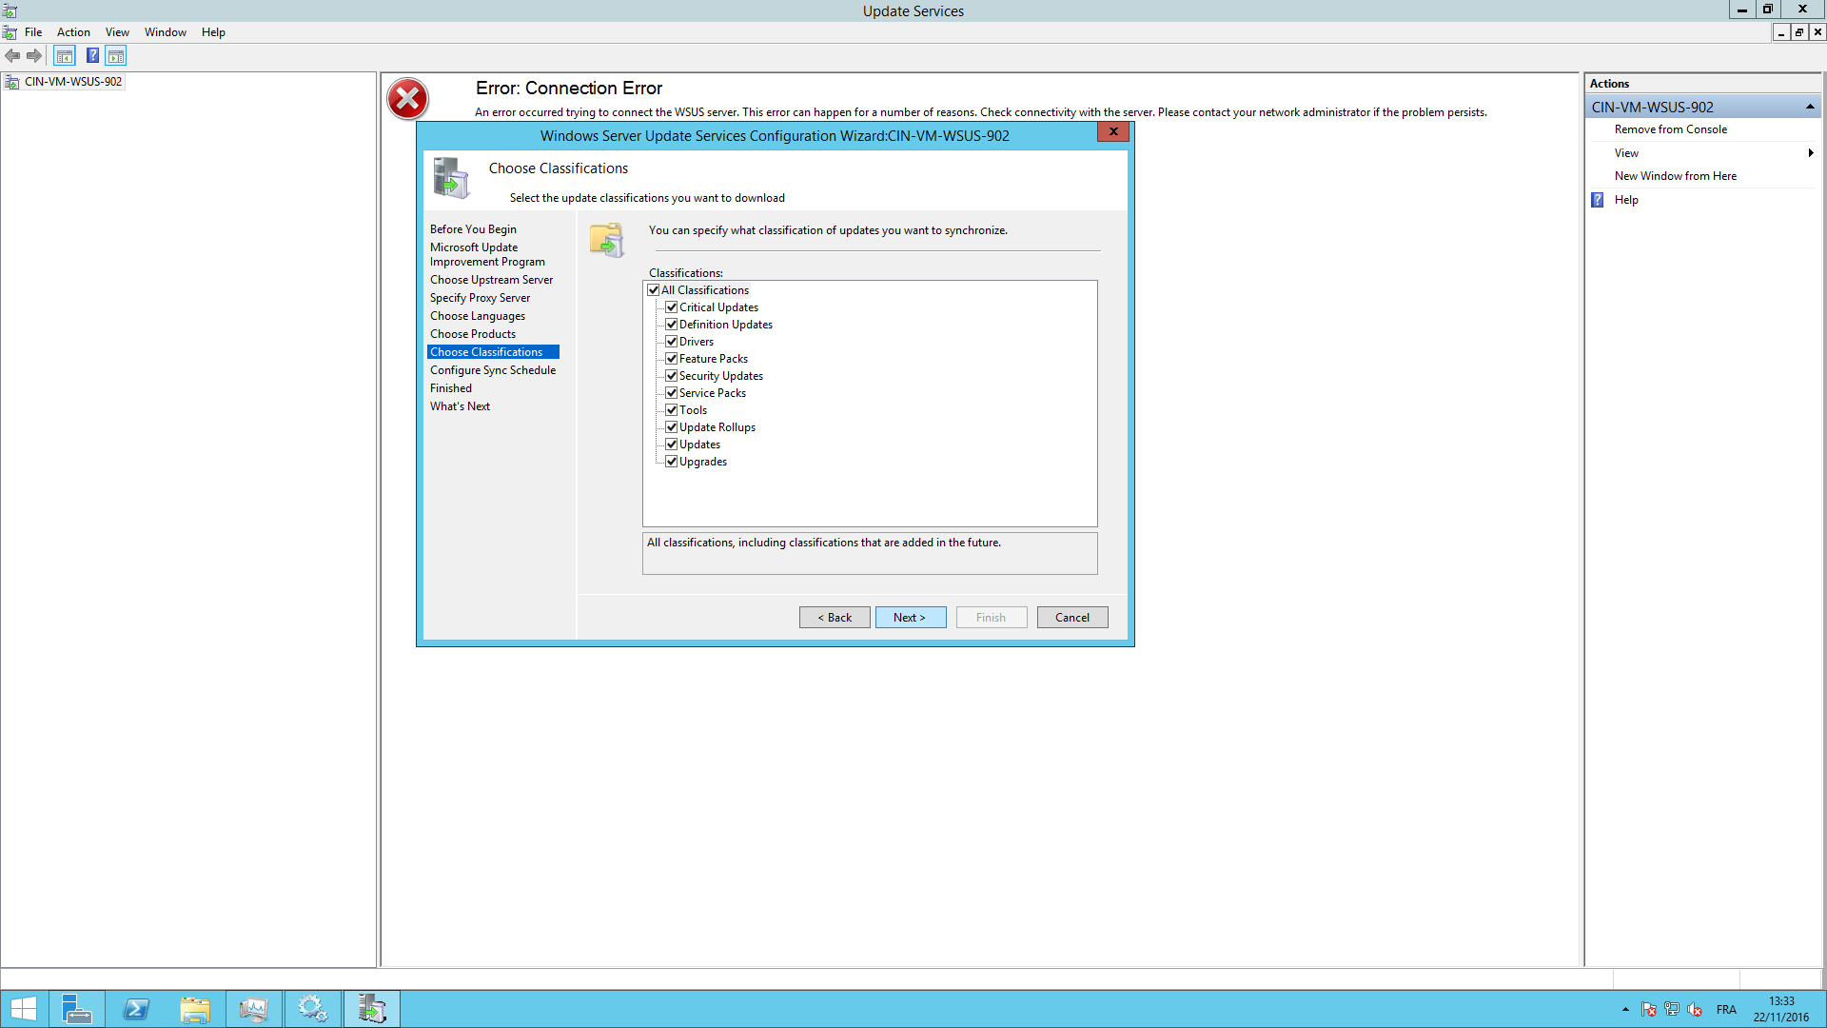
Task: Toggle the Updates classification checkbox
Action: (672, 445)
